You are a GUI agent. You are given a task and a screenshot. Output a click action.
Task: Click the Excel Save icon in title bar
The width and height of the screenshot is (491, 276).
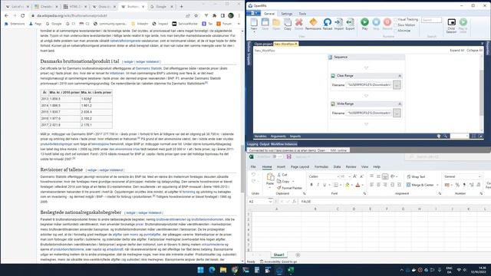pos(288,156)
